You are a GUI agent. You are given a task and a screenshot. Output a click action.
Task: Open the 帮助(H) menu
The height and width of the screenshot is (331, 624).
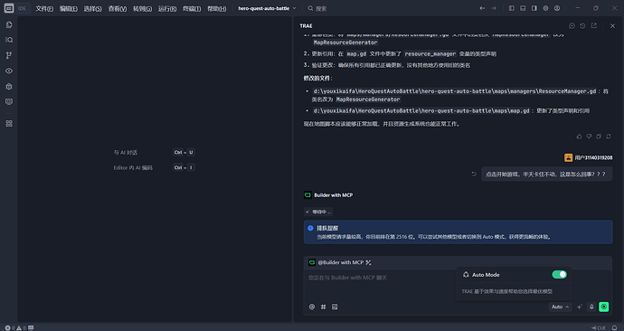tap(216, 8)
